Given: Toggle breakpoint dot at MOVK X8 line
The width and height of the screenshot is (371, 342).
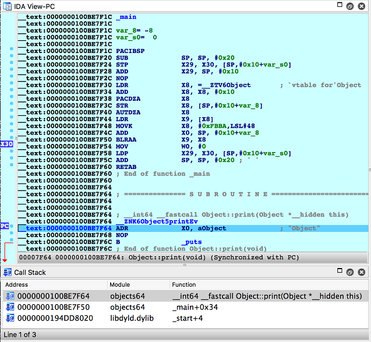Looking at the screenshot, I should [x=12, y=124].
